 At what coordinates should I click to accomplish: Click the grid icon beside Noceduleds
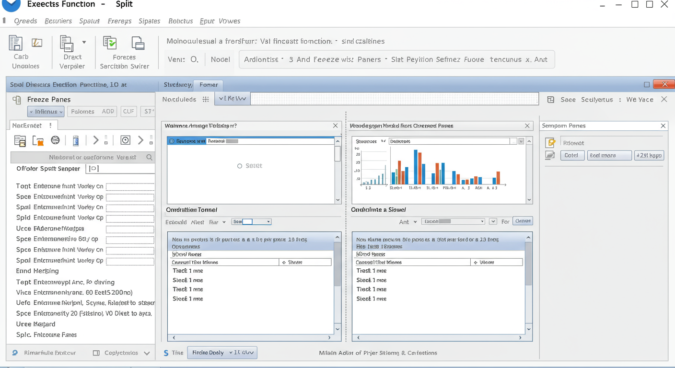click(206, 99)
